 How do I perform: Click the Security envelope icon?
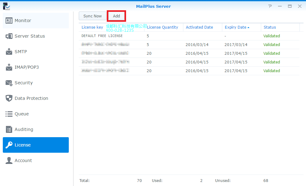[9, 83]
